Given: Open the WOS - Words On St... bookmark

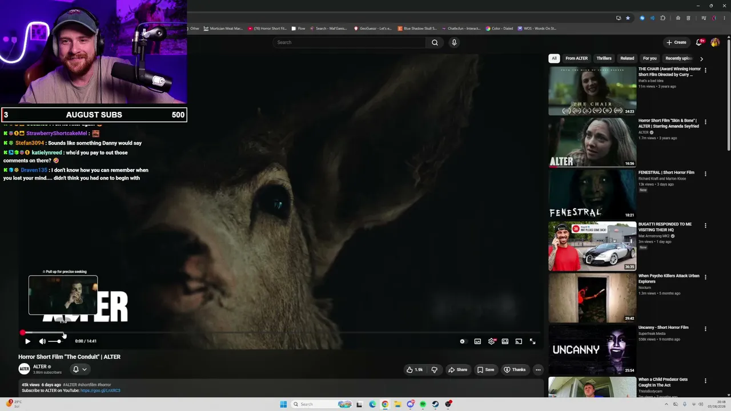Looking at the screenshot, I should (x=537, y=29).
